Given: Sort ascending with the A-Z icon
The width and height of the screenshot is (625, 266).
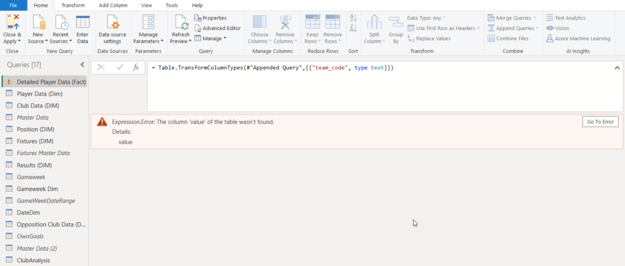Looking at the screenshot, I should [x=353, y=18].
